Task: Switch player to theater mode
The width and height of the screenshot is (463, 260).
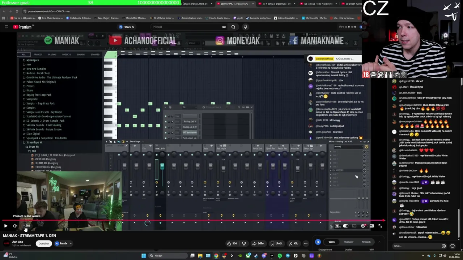Action: point(371,226)
